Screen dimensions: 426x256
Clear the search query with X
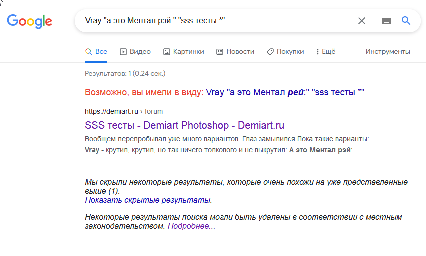(362, 21)
